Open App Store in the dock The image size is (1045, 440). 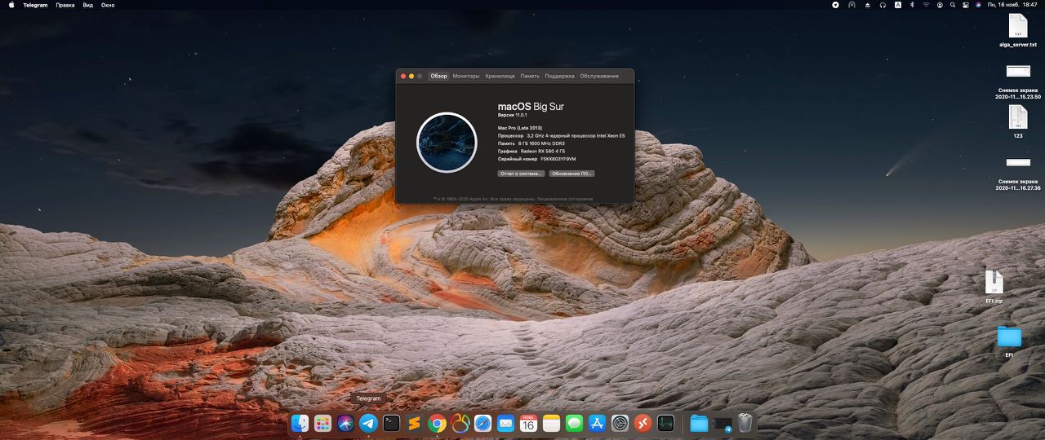(597, 423)
